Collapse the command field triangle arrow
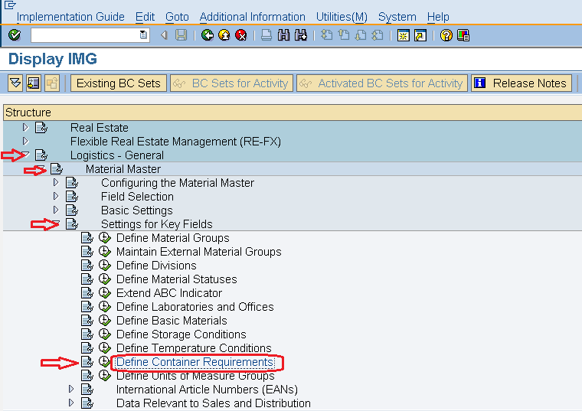582x411 pixels. click(164, 35)
